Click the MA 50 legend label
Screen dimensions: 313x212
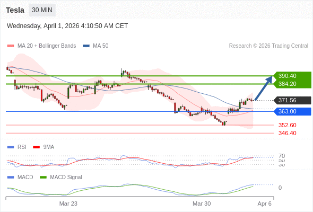pos(101,46)
